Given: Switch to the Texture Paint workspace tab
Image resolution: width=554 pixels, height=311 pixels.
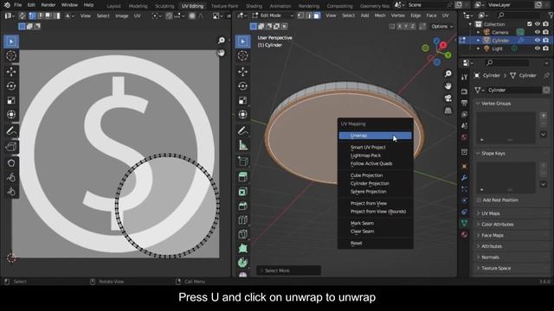Looking at the screenshot, I should (x=224, y=6).
